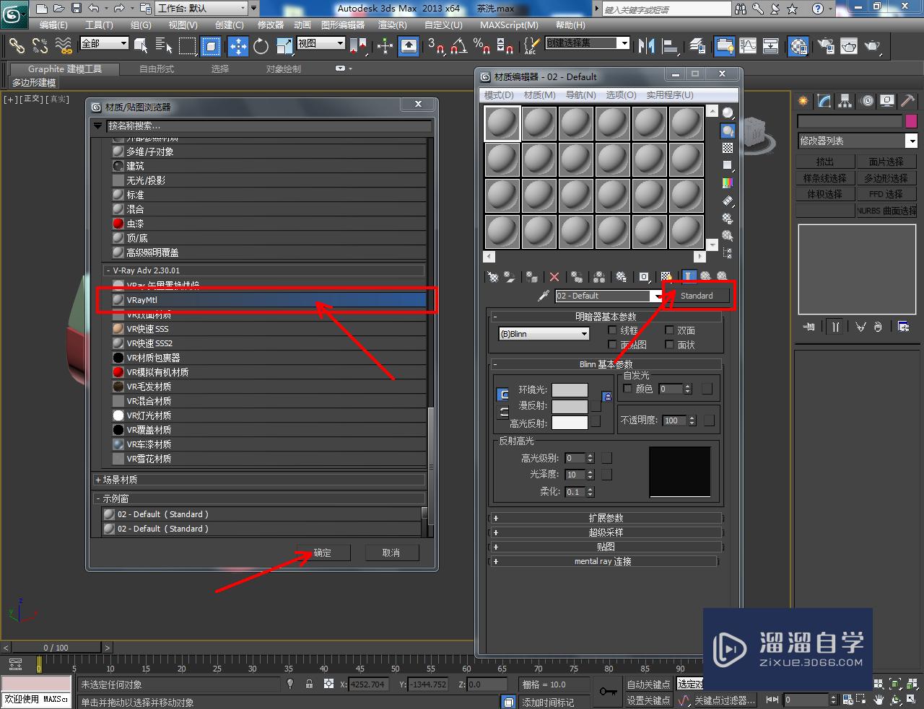Screen dimensions: 924x709
Task: Click the Align tool
Action: [x=671, y=46]
